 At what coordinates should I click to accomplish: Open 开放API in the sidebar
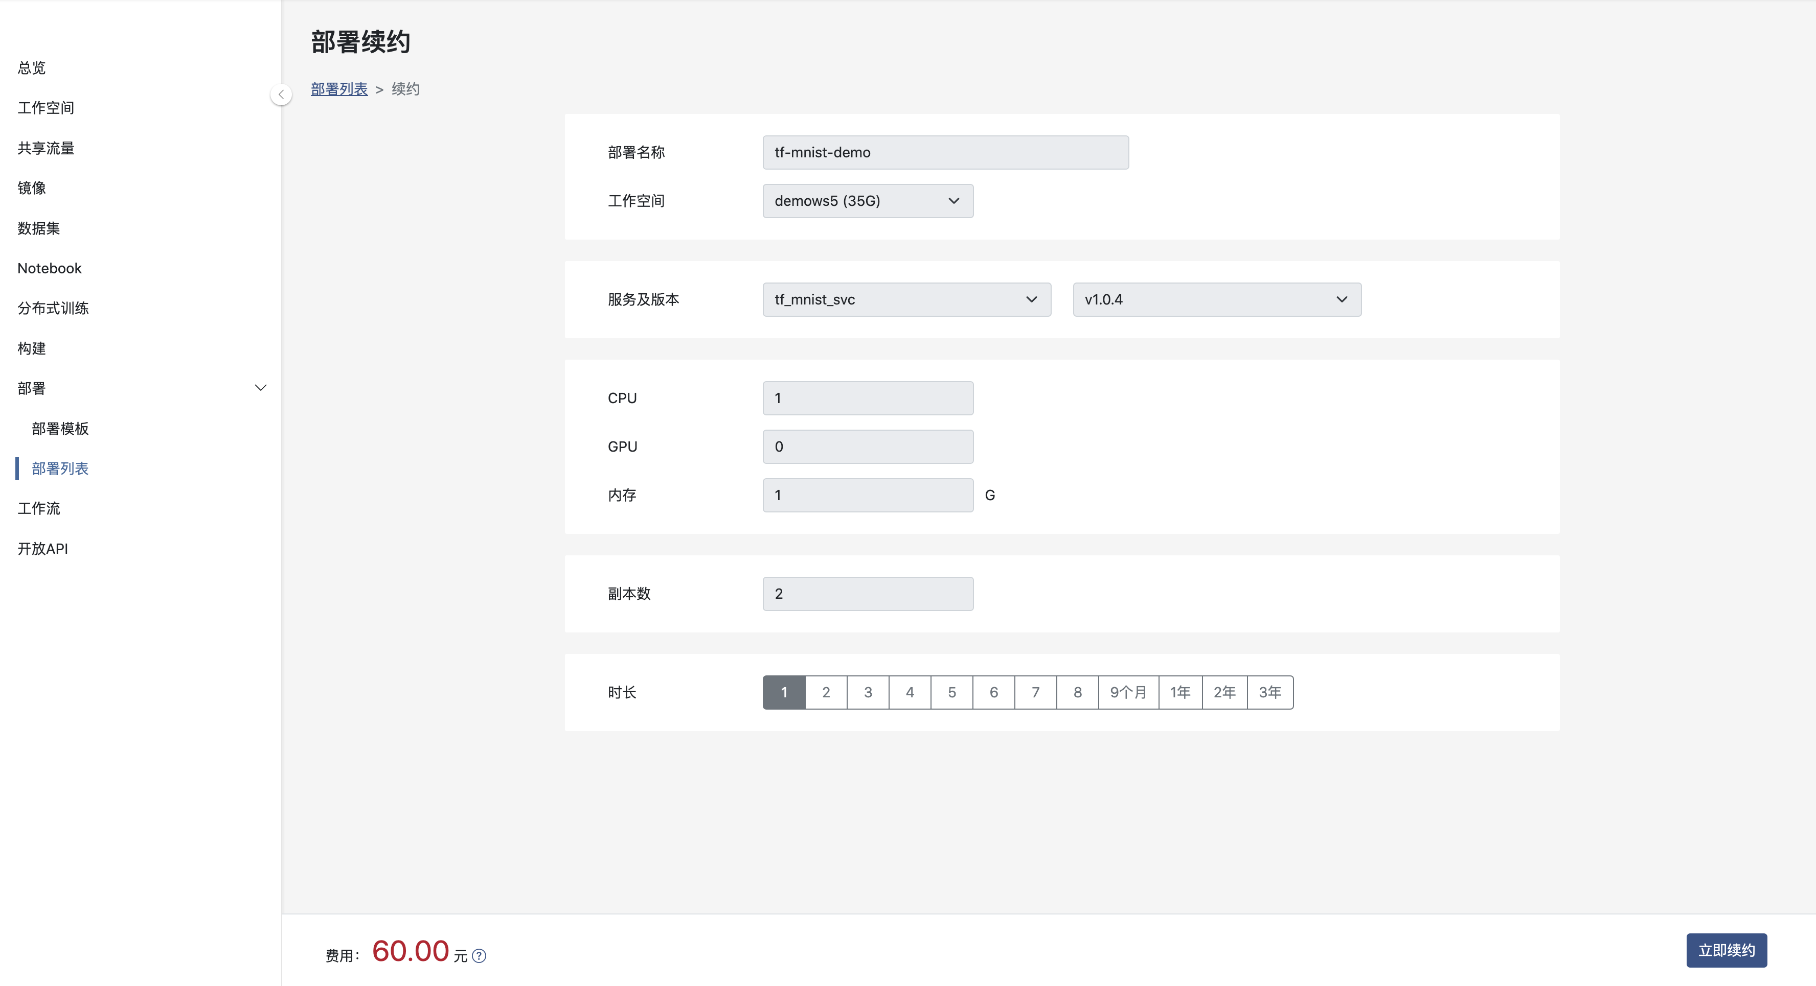(x=42, y=549)
